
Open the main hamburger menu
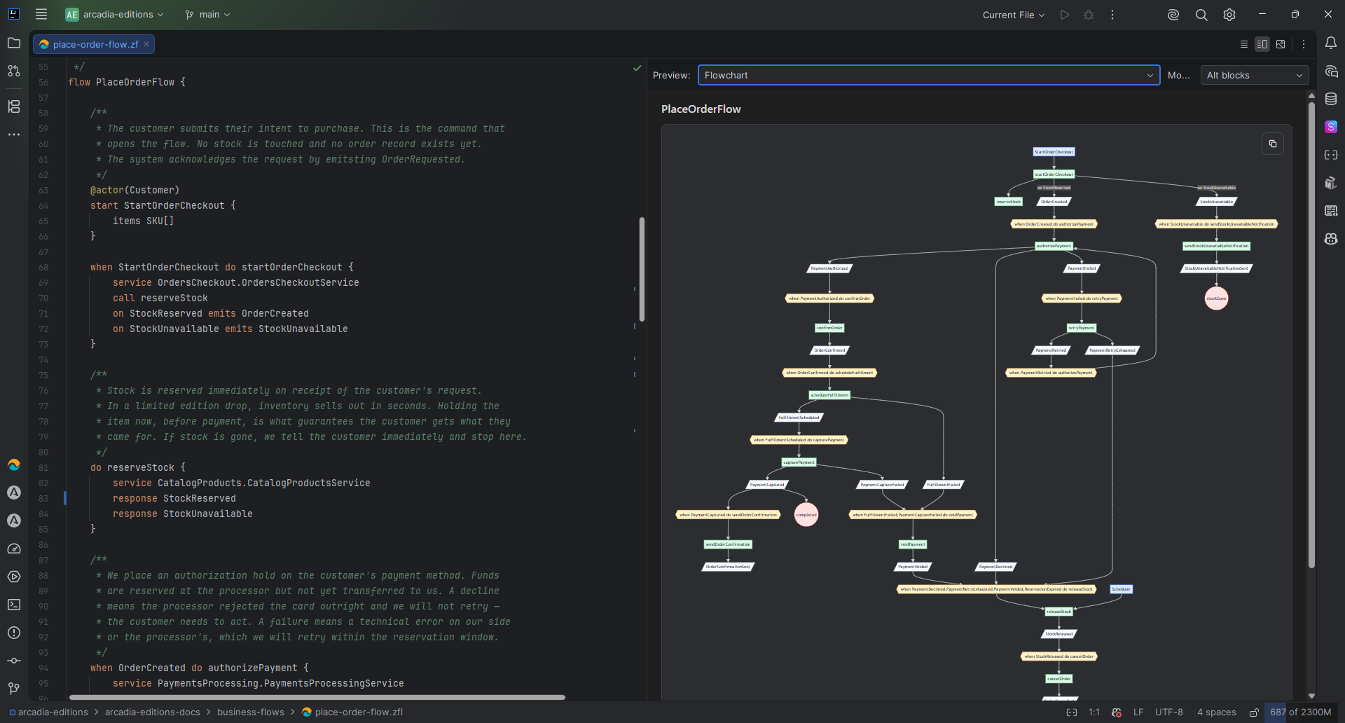(x=41, y=14)
